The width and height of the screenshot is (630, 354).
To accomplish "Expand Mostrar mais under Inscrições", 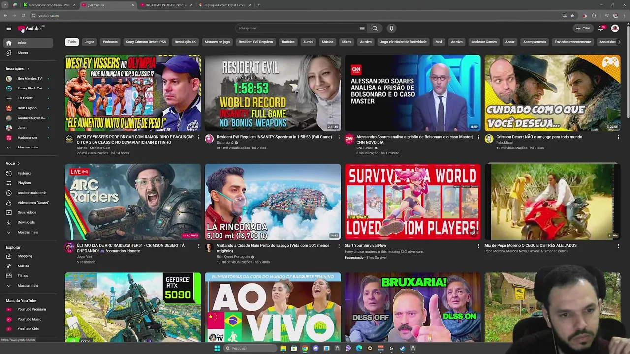I will point(28,147).
